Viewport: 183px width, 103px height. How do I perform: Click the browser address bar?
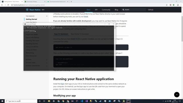click(x=87, y=5)
